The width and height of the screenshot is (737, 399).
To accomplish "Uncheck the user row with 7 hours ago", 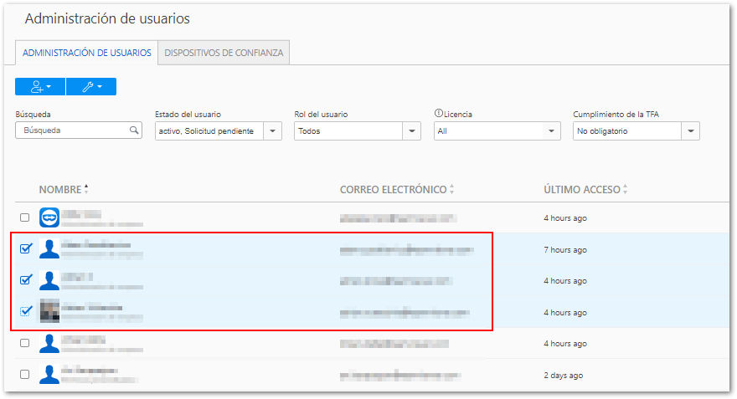I will click(x=26, y=248).
